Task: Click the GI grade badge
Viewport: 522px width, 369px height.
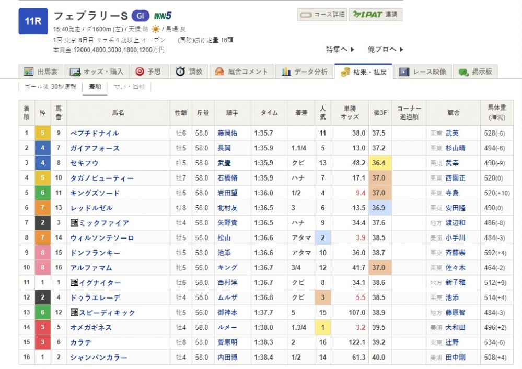Action: [140, 16]
